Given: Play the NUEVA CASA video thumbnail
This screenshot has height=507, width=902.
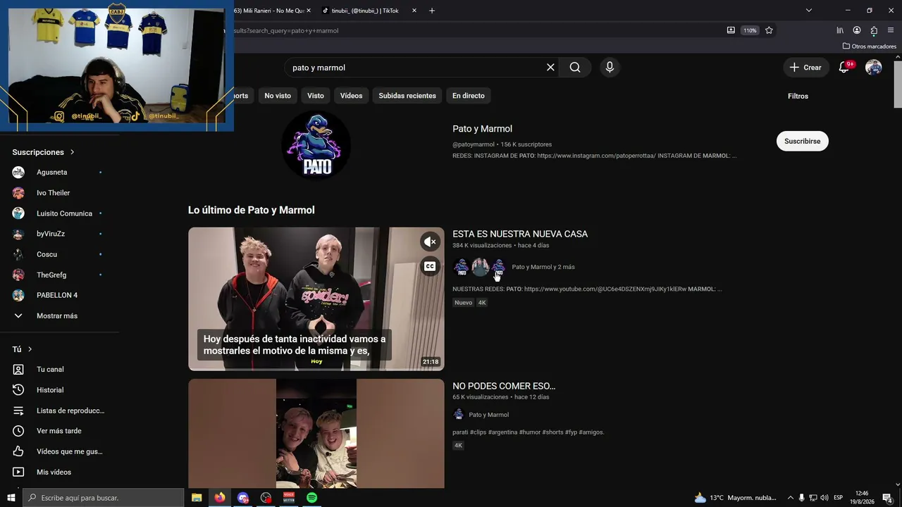Looking at the screenshot, I should pos(316,299).
